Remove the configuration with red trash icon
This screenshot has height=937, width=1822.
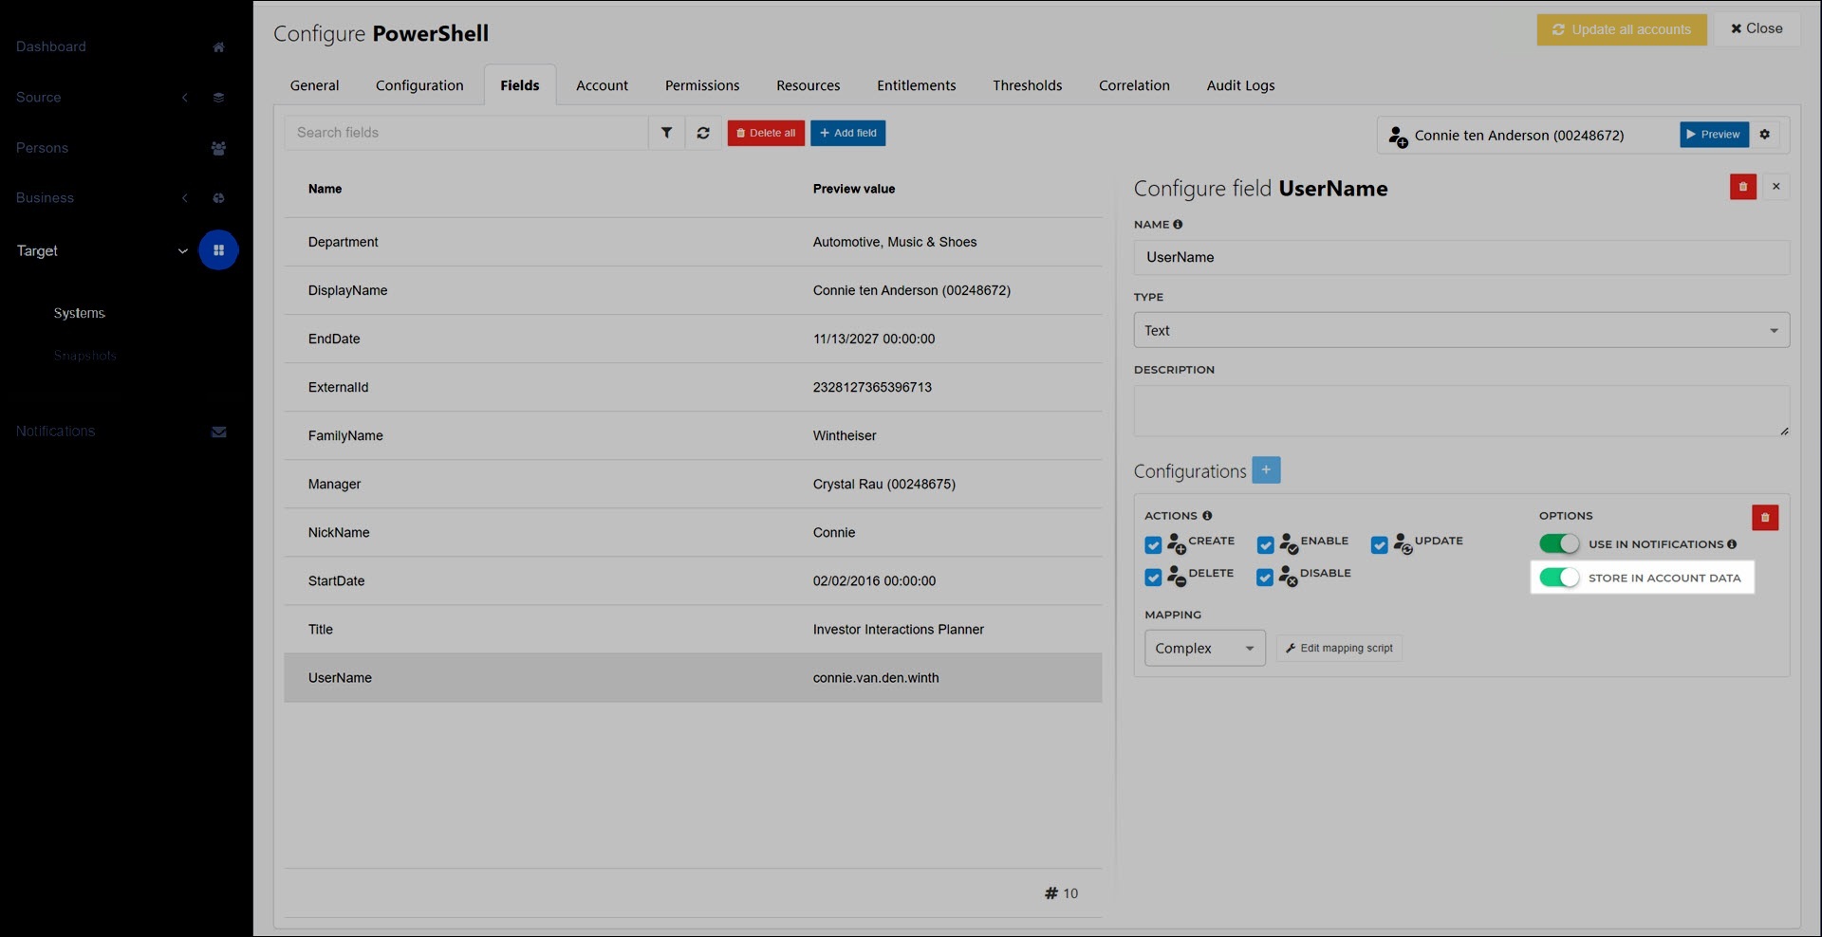(x=1765, y=517)
